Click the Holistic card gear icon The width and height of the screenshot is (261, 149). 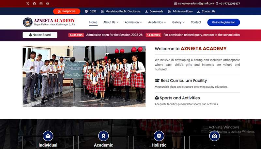(x=159, y=136)
